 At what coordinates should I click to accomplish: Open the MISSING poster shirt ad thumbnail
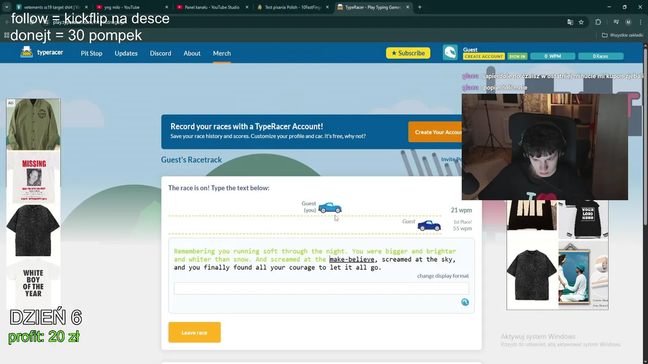click(x=33, y=177)
